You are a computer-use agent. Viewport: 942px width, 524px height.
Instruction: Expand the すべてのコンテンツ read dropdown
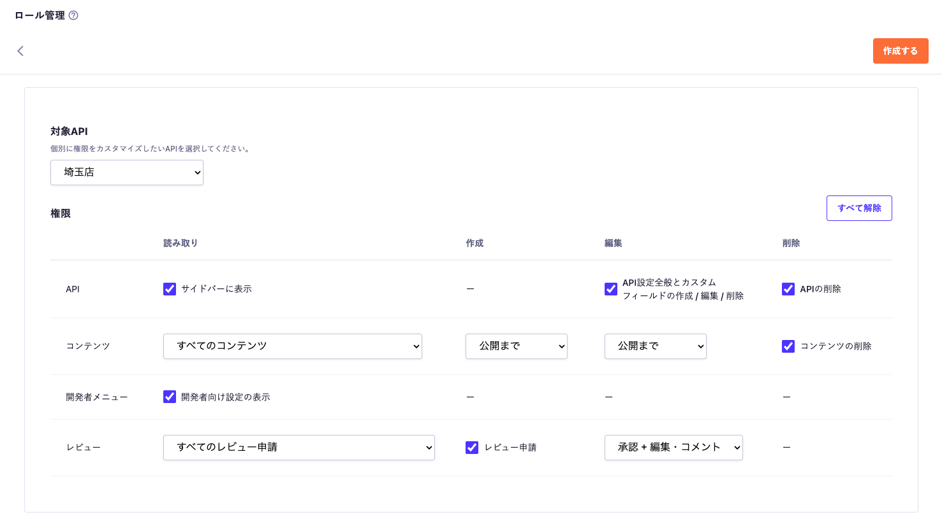pos(292,346)
